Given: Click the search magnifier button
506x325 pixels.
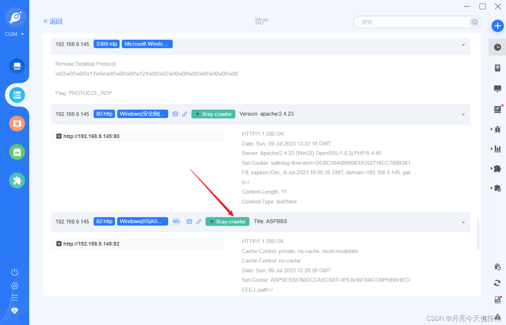Looking at the screenshot, I should (x=475, y=22).
